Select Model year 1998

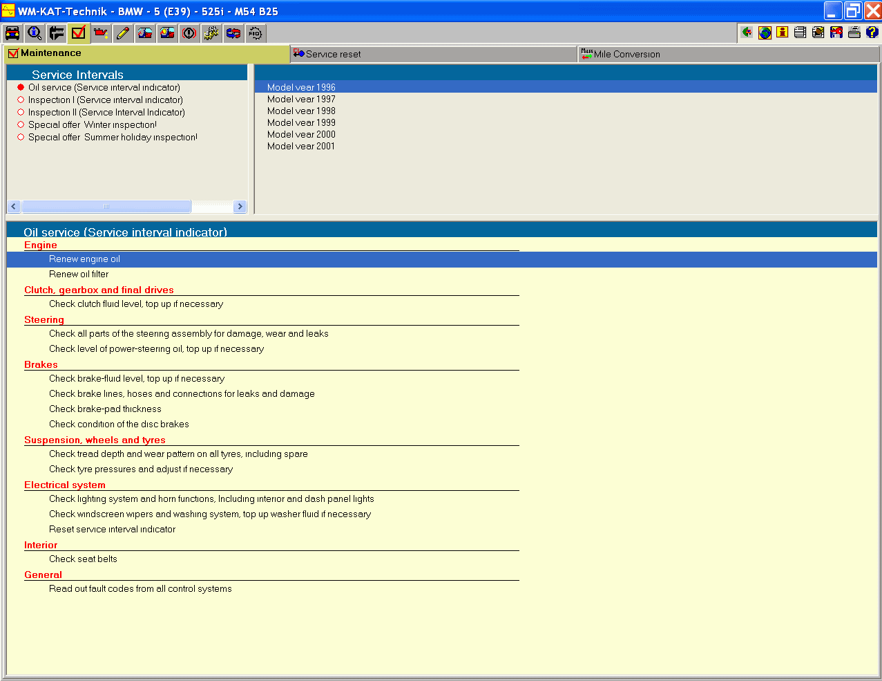pos(301,111)
